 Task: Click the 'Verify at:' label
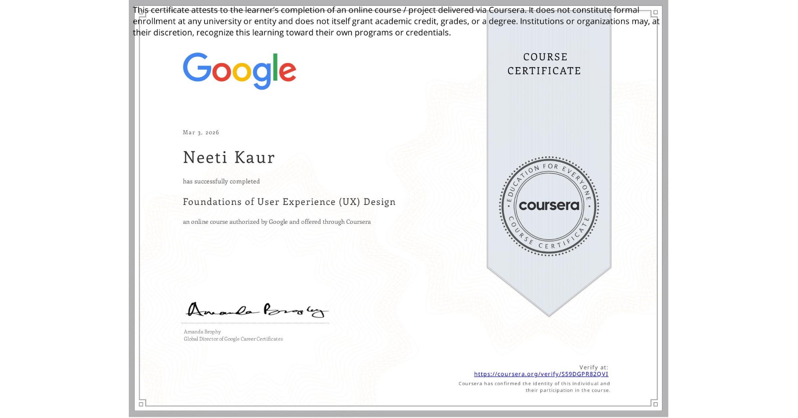[594, 367]
